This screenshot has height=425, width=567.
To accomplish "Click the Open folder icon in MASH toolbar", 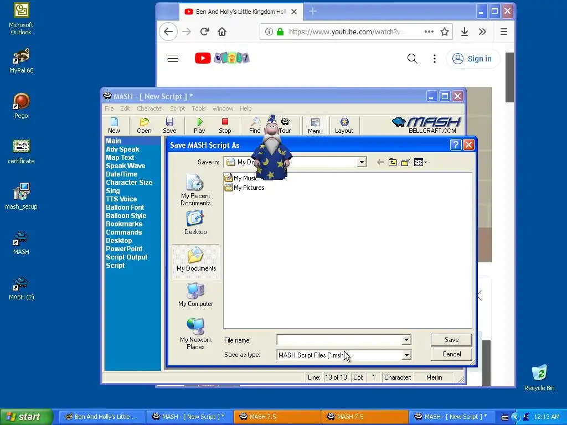I will [x=144, y=126].
